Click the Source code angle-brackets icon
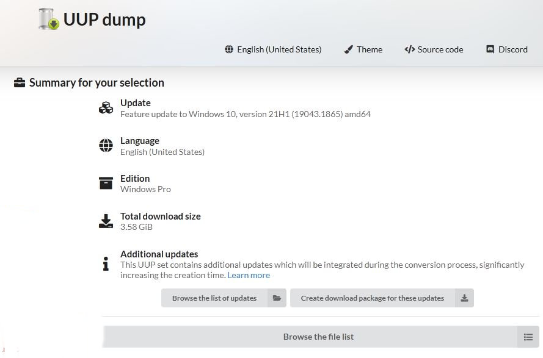The width and height of the screenshot is (543, 358). coord(410,49)
